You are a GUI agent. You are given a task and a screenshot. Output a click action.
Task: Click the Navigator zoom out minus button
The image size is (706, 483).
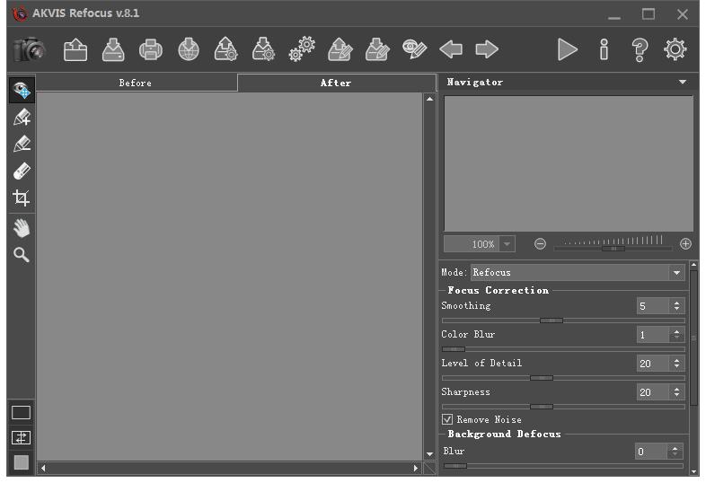click(540, 244)
